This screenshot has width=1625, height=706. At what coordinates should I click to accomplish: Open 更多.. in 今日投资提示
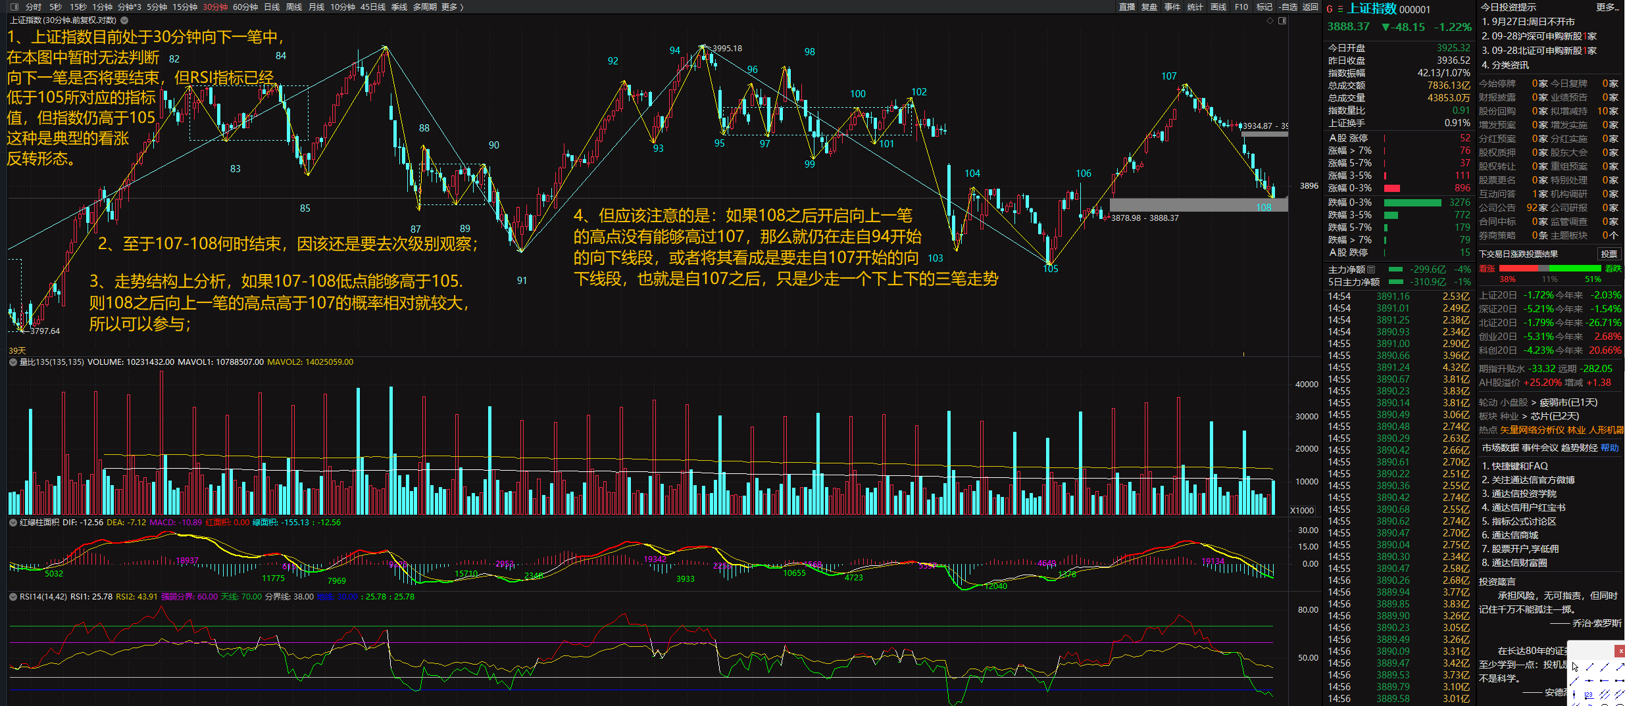[1608, 7]
